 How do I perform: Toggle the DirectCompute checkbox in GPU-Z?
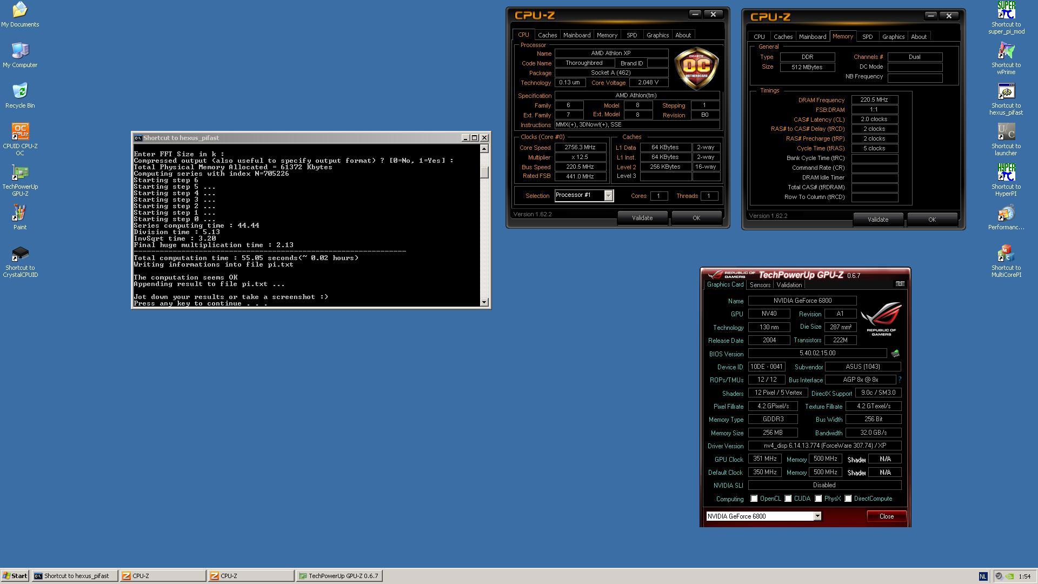(x=848, y=499)
